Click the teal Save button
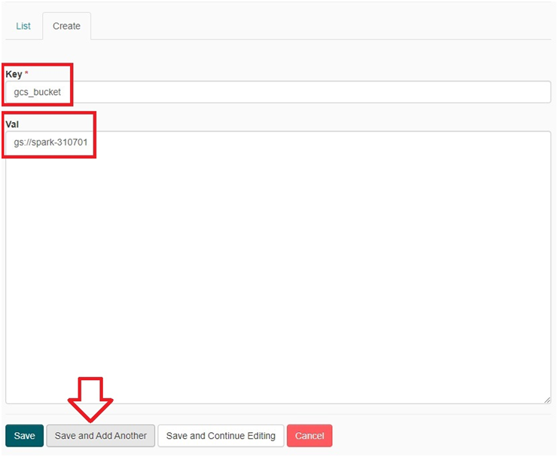The height and width of the screenshot is (457, 558). click(x=25, y=436)
